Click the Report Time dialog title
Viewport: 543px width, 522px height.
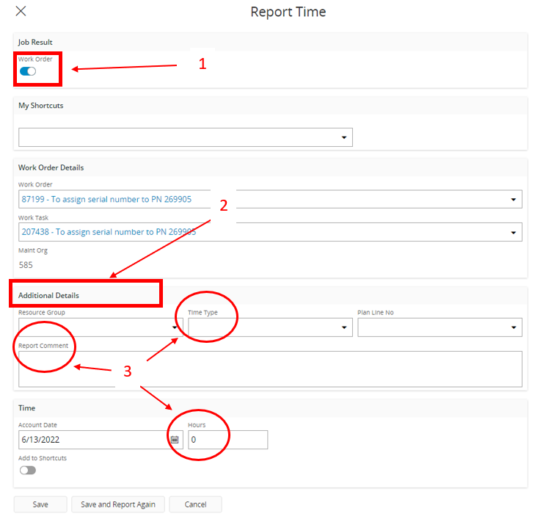point(288,12)
